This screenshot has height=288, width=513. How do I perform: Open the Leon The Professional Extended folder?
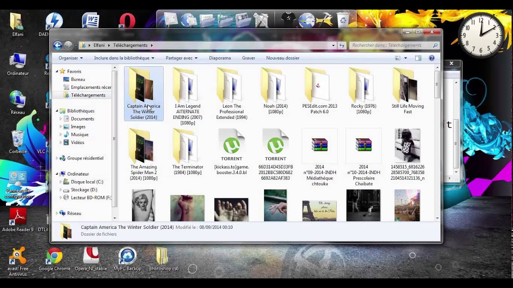coord(232,94)
